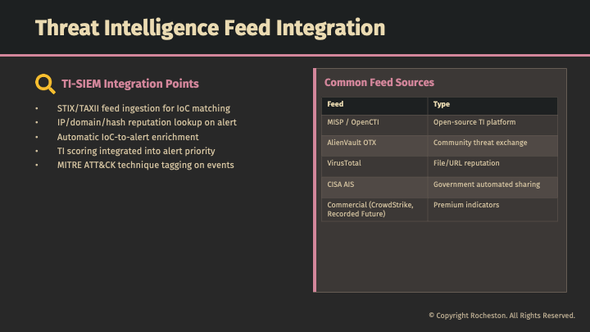
Task: Click the STIX/TAXII feed ingestion bullet
Action: (x=143, y=108)
